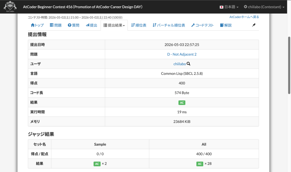Select the language Common Lisp (SBCL 2.5.8)

pos(182,74)
